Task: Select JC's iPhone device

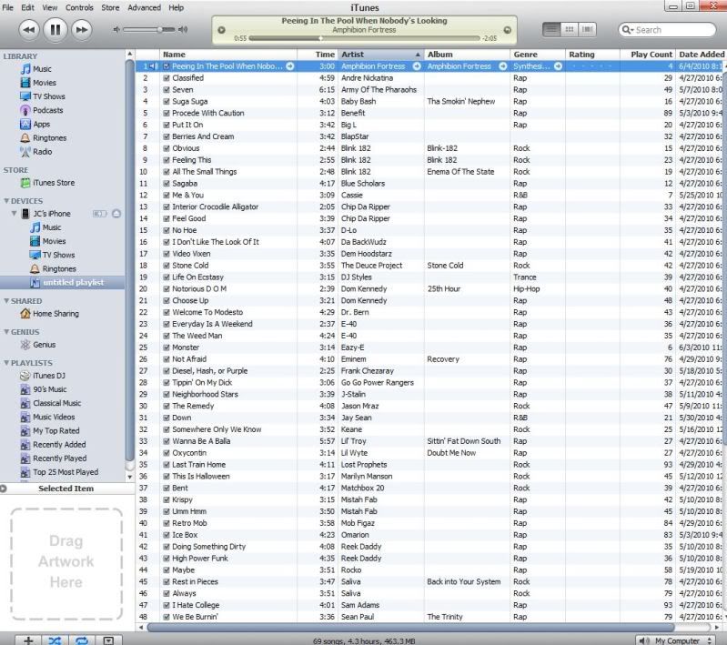Action: pyautogui.click(x=52, y=214)
